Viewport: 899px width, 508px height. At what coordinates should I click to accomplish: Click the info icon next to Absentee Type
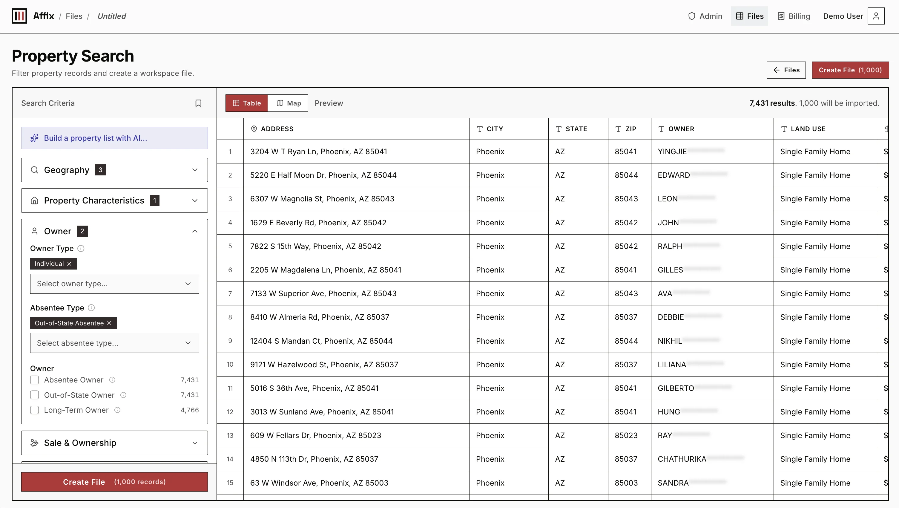click(91, 307)
